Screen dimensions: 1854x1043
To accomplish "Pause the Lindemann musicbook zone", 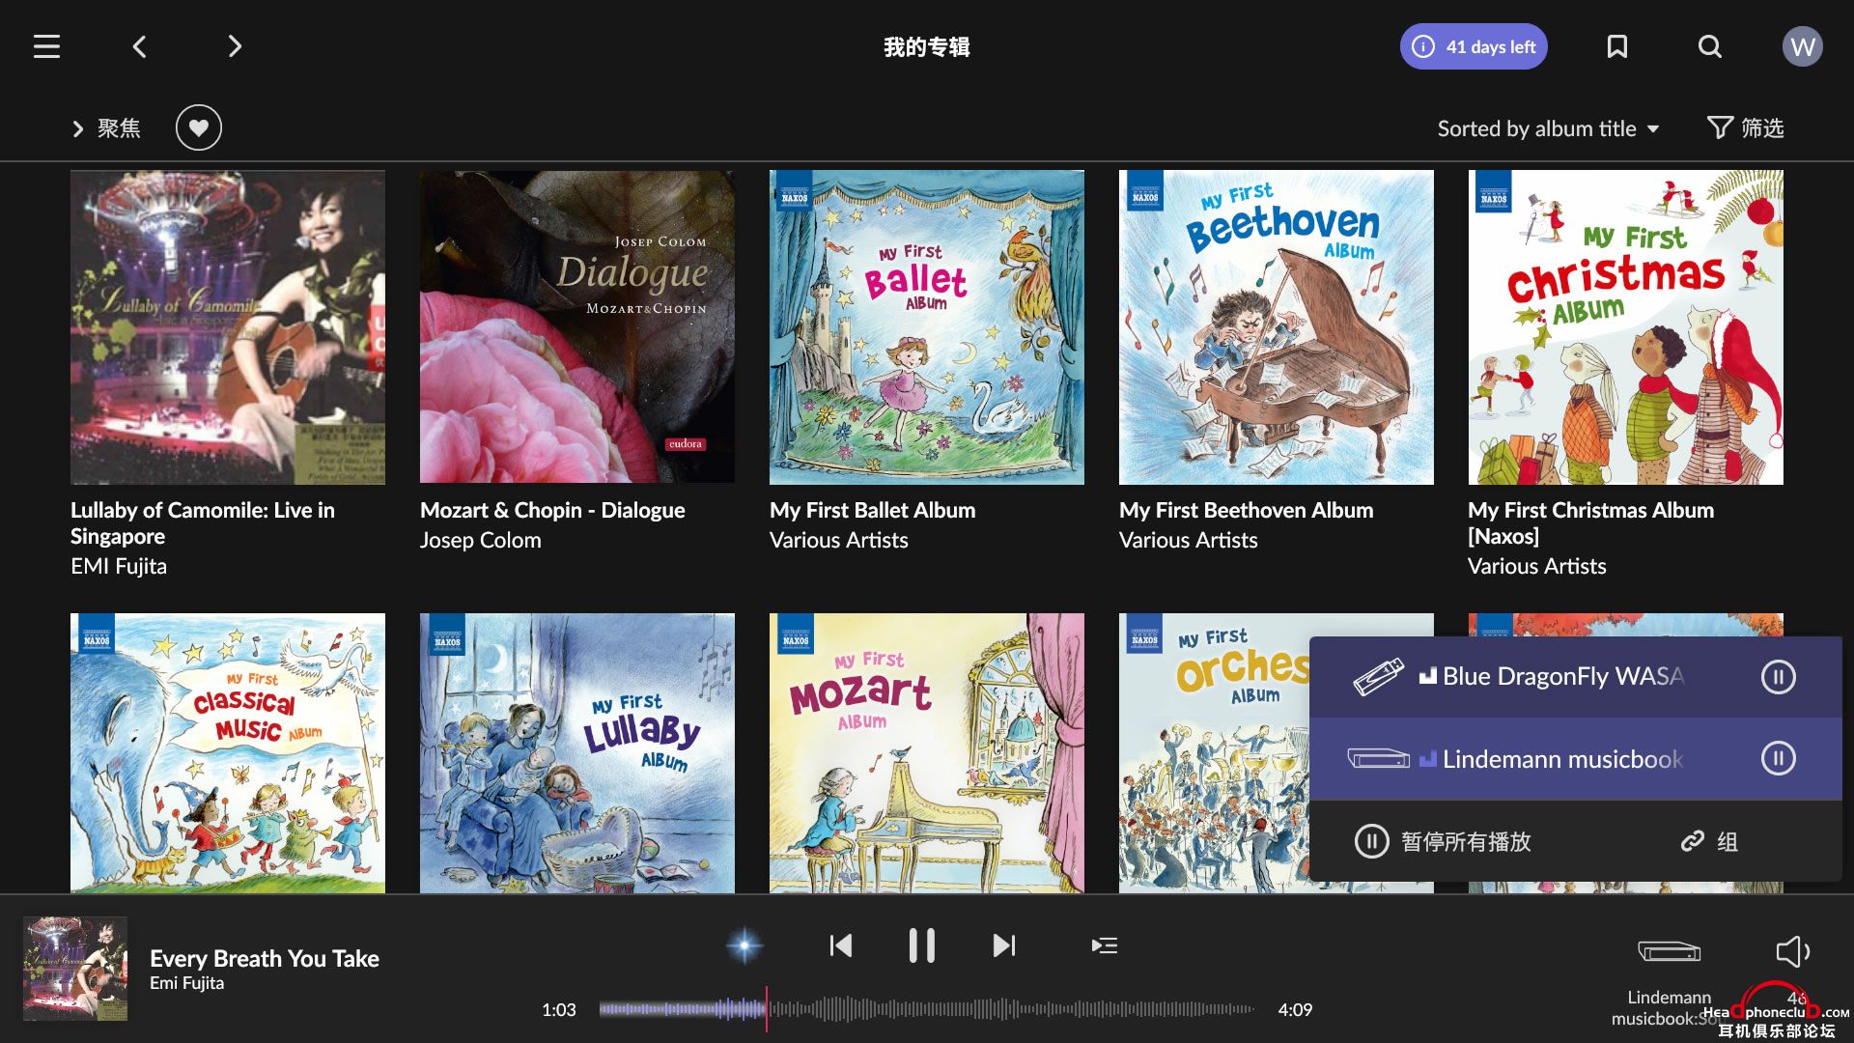I will pos(1778,759).
